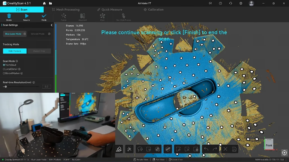Enable With Markers tracking mode

tap(15, 51)
